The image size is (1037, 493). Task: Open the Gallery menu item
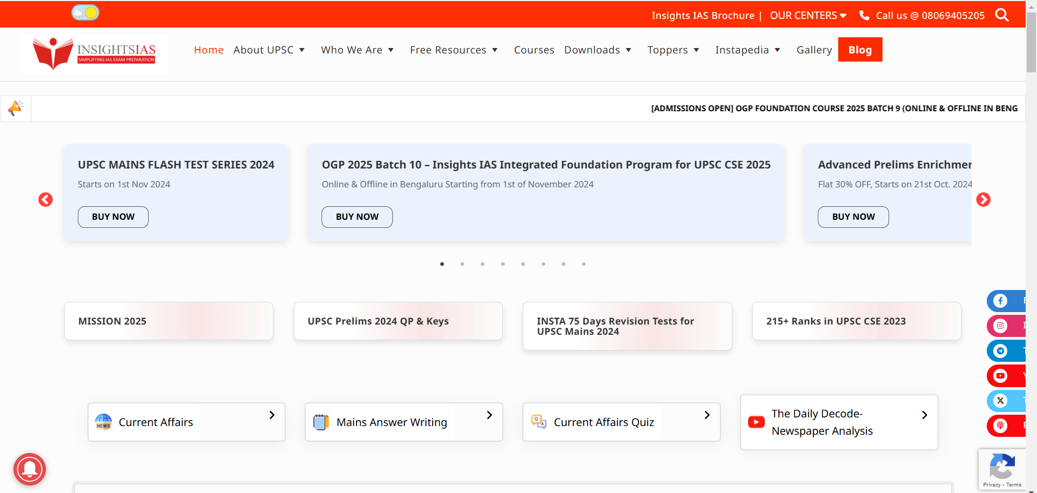814,50
